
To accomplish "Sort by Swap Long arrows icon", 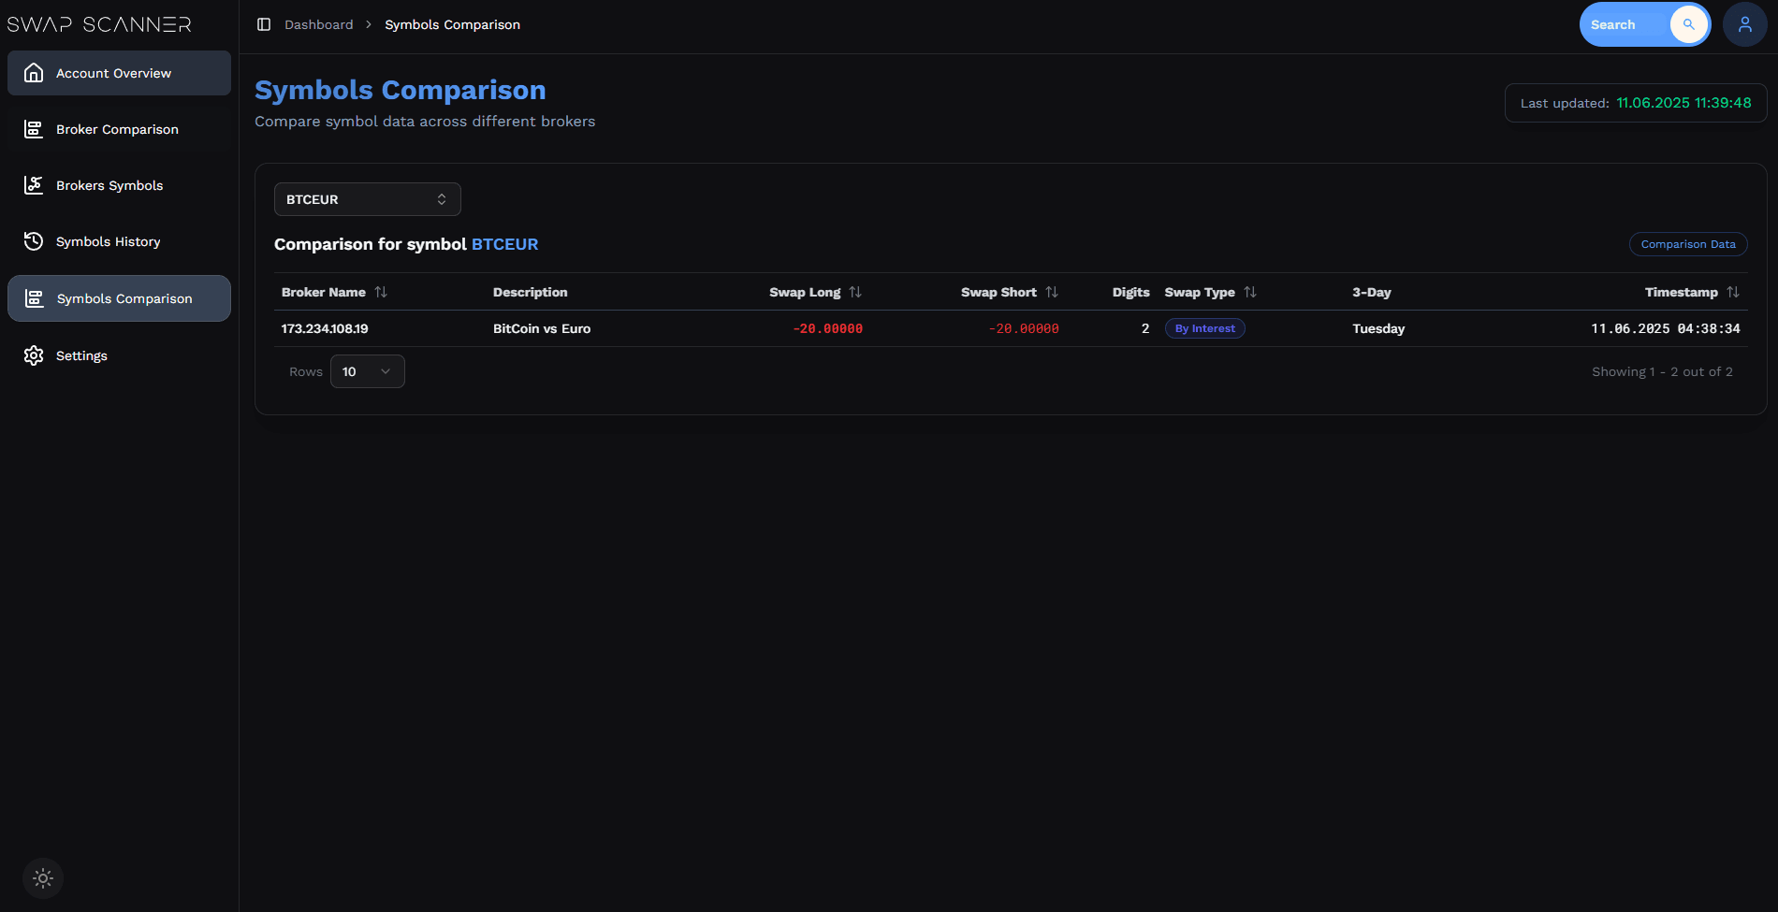I will [x=855, y=292].
